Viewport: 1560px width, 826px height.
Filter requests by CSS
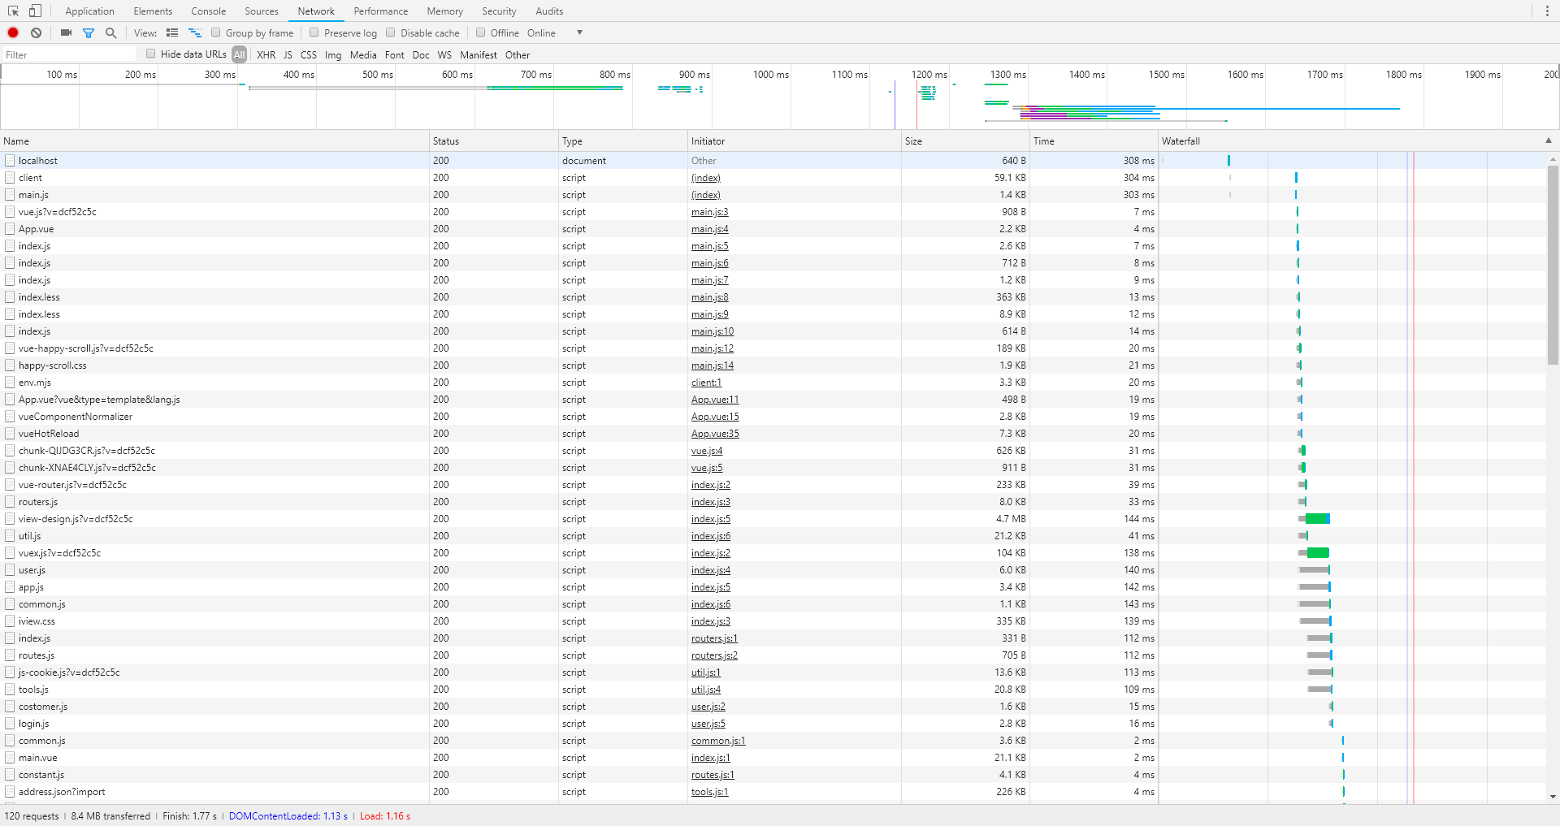(309, 55)
